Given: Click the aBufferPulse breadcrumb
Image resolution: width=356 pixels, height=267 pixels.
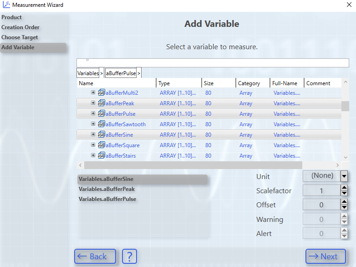Looking at the screenshot, I should pos(121,73).
